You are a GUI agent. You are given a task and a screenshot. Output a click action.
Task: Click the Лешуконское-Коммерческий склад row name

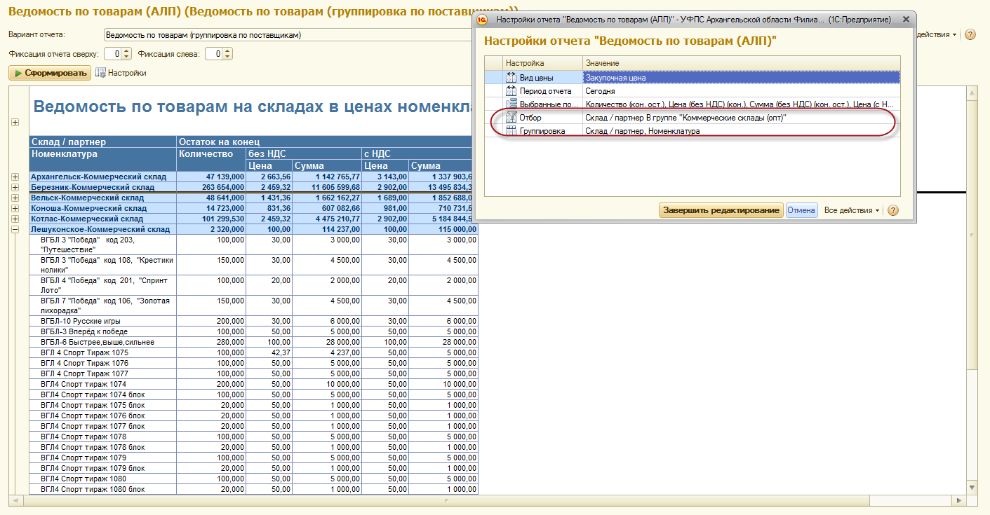pyautogui.click(x=100, y=229)
